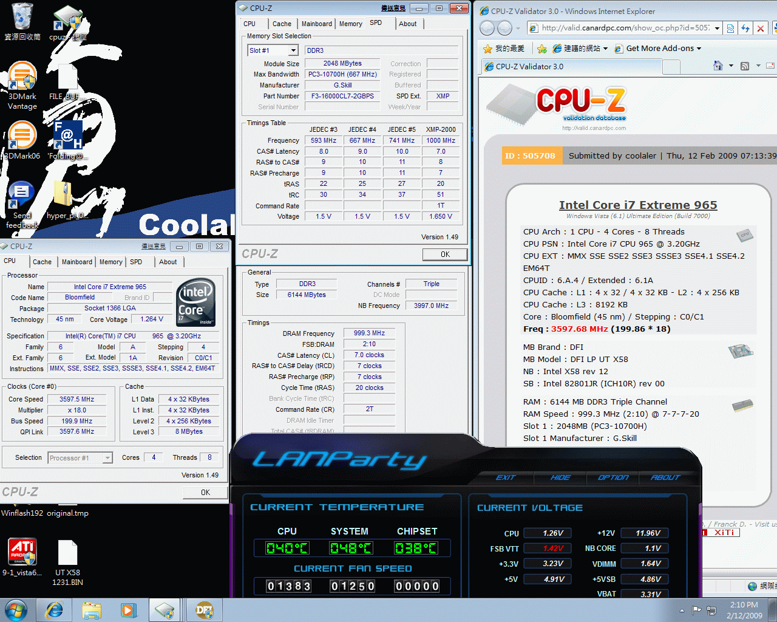Click the 3597.5 MHz Core Speed value
The height and width of the screenshot is (622, 777).
(x=76, y=399)
